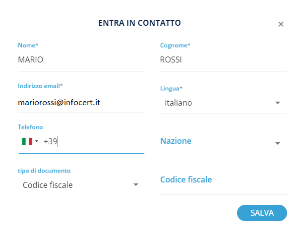Select the italiano language value

(179, 103)
